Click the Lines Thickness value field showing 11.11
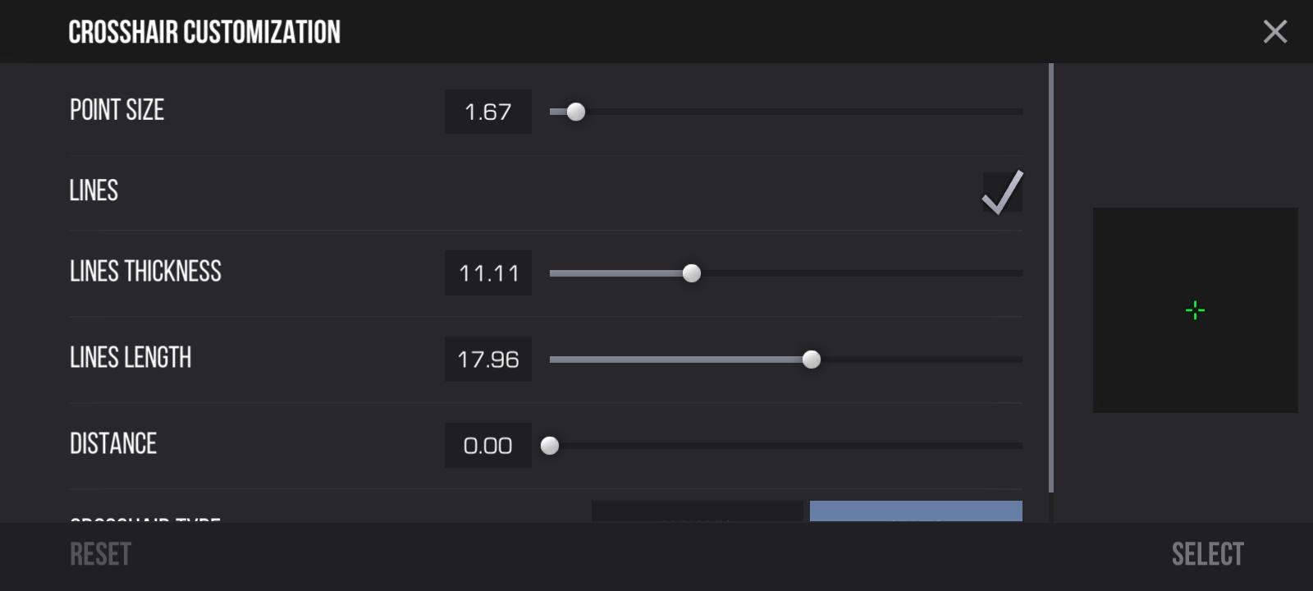 click(487, 273)
